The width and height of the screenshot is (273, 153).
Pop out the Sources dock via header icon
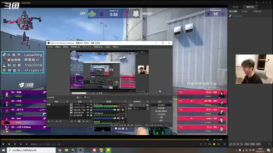(90, 102)
